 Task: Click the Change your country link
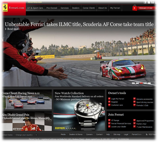coord(24,135)
